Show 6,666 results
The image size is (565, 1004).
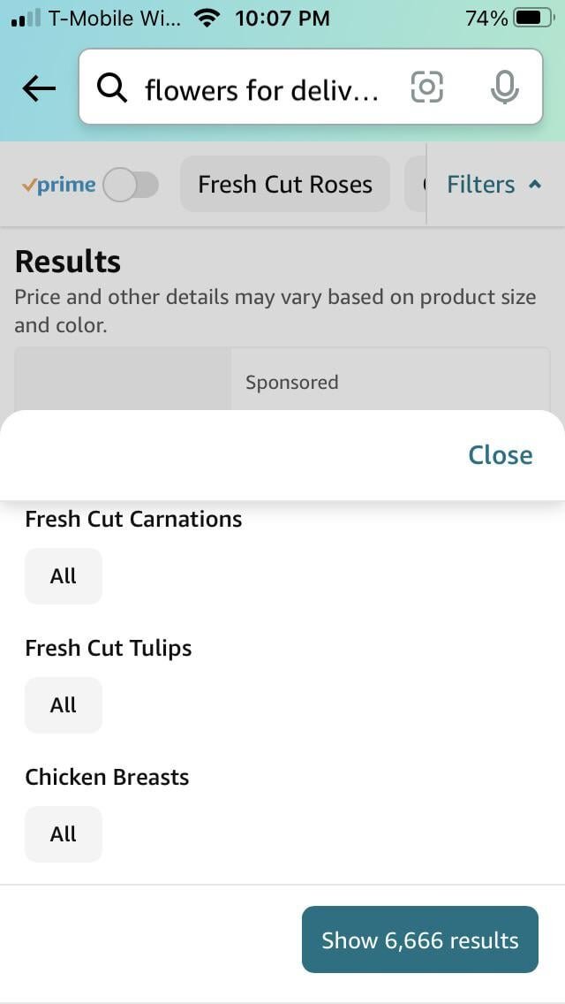[420, 940]
